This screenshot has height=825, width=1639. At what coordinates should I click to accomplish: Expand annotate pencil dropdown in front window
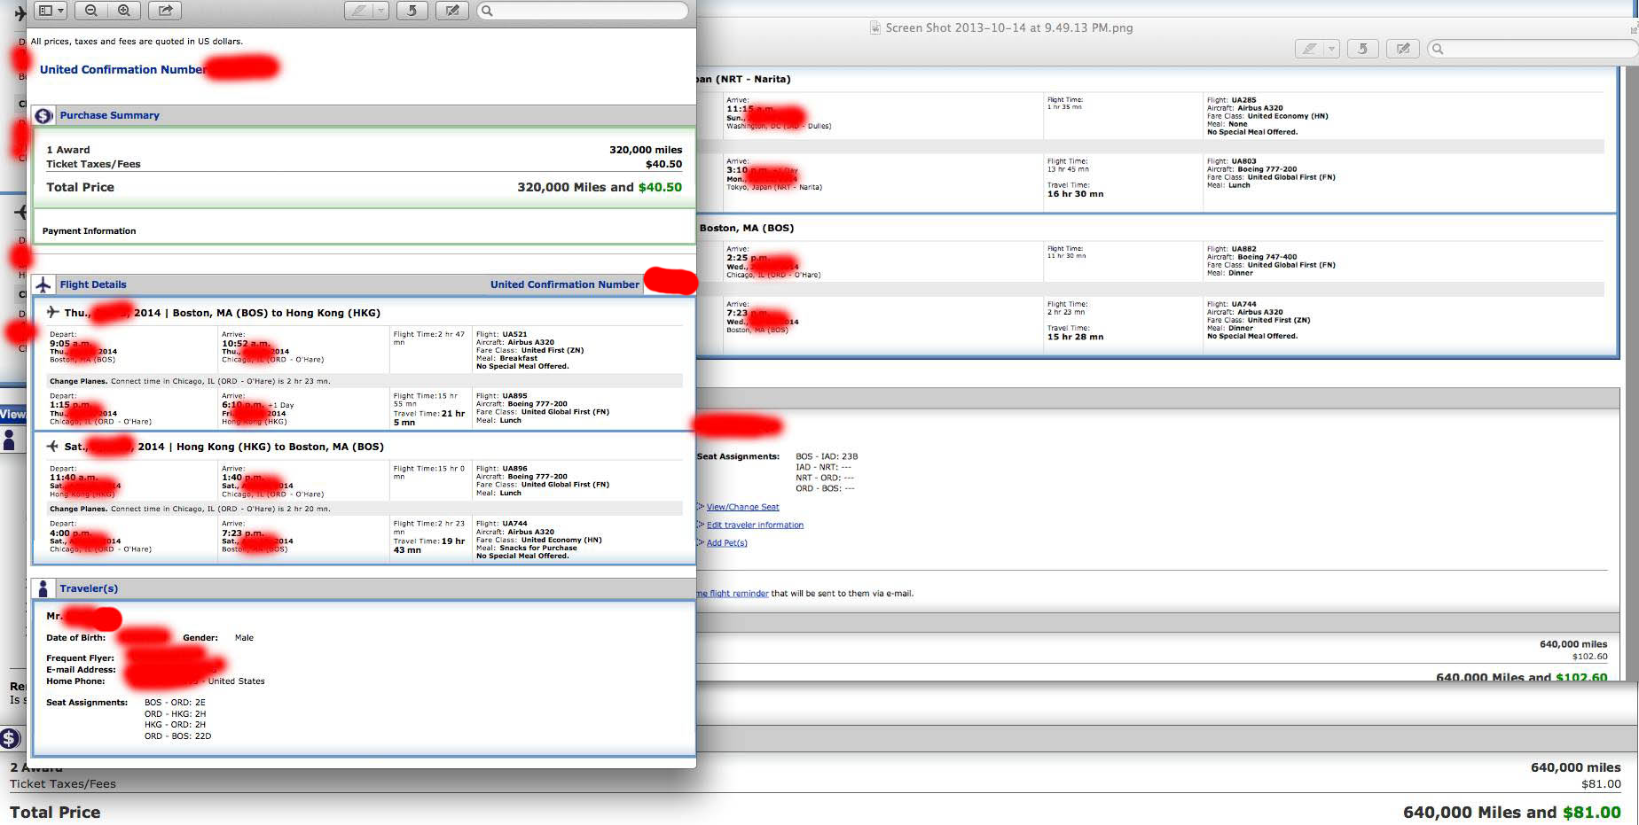click(381, 11)
